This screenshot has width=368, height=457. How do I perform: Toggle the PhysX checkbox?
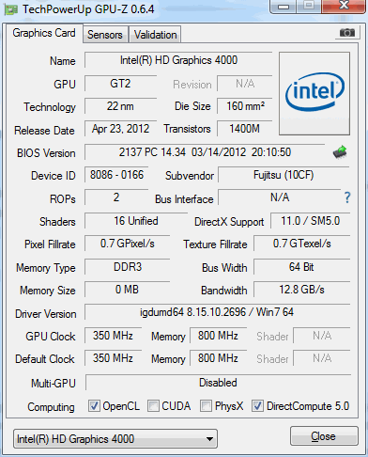click(206, 406)
